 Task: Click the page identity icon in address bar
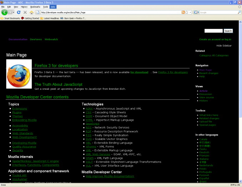(38, 12)
